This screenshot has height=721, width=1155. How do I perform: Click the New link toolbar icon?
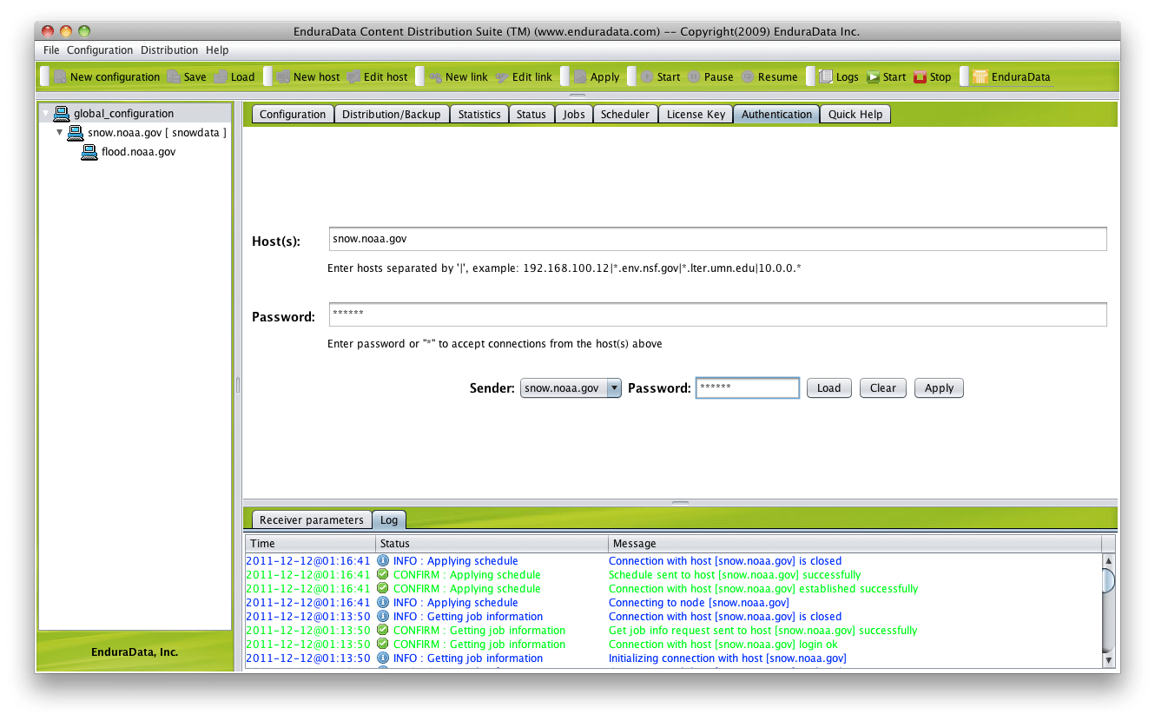pyautogui.click(x=435, y=76)
